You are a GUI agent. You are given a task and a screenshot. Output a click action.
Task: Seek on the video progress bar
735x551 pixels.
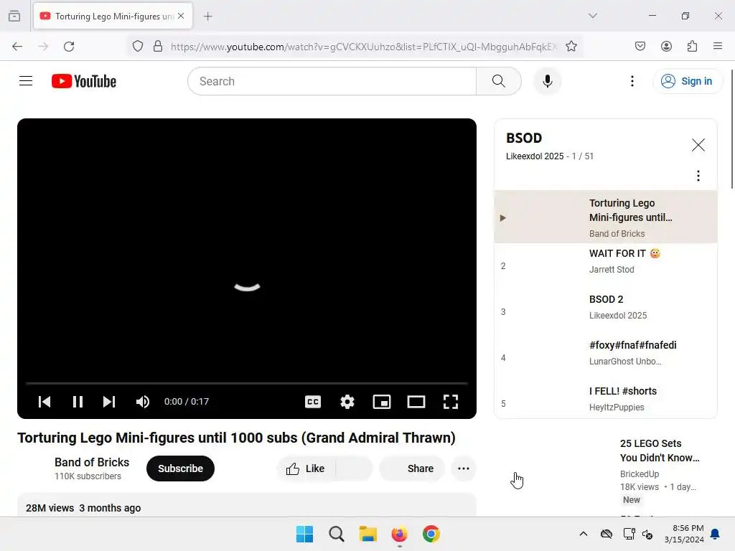point(247,383)
